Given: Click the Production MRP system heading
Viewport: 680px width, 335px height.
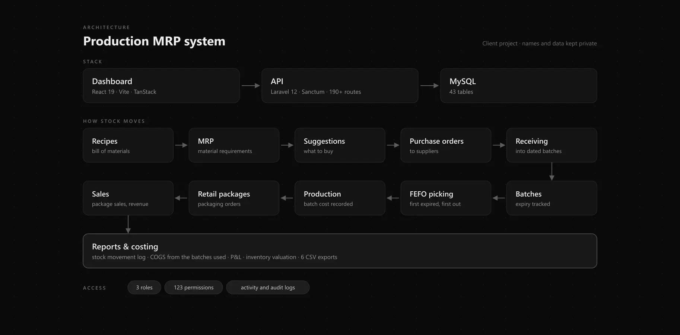Looking at the screenshot, I should (x=154, y=41).
